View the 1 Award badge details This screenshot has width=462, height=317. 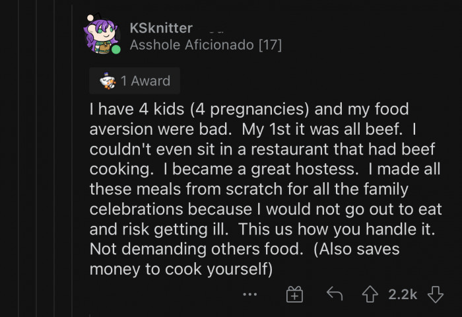(x=135, y=81)
